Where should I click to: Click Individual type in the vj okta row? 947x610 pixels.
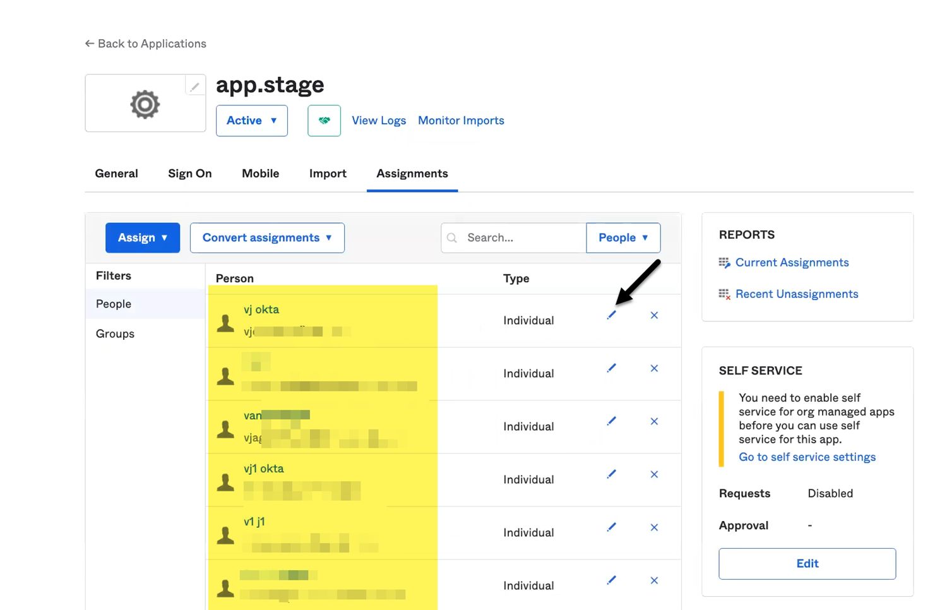528,321
